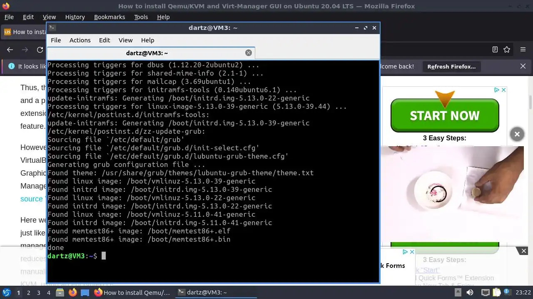Close the bottom banner ad strip

(x=524, y=251)
